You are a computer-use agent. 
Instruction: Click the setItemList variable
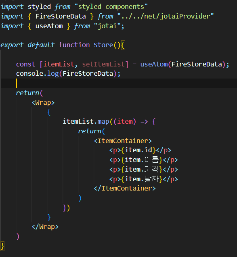(103, 64)
